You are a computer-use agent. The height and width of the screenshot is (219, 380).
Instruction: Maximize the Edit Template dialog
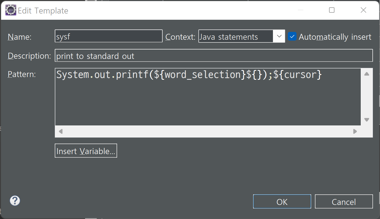pos(332,10)
